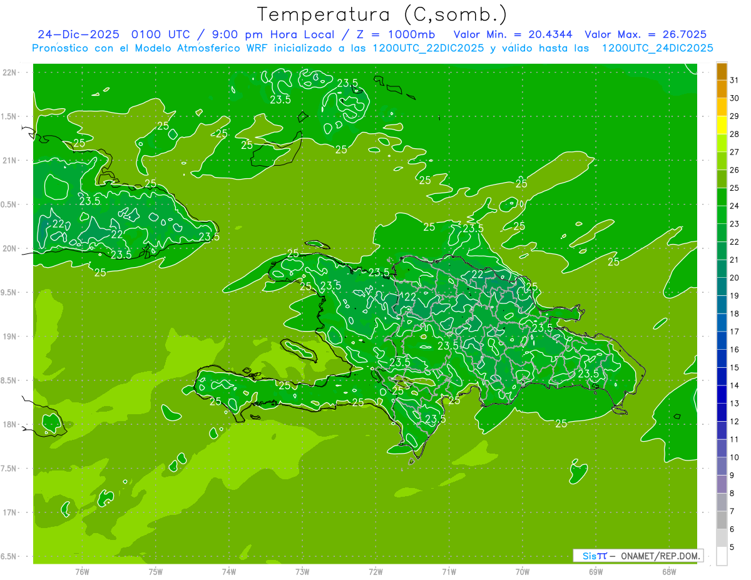Select the yellow swatch between 28 and 29
The width and height of the screenshot is (751, 580).
722,126
